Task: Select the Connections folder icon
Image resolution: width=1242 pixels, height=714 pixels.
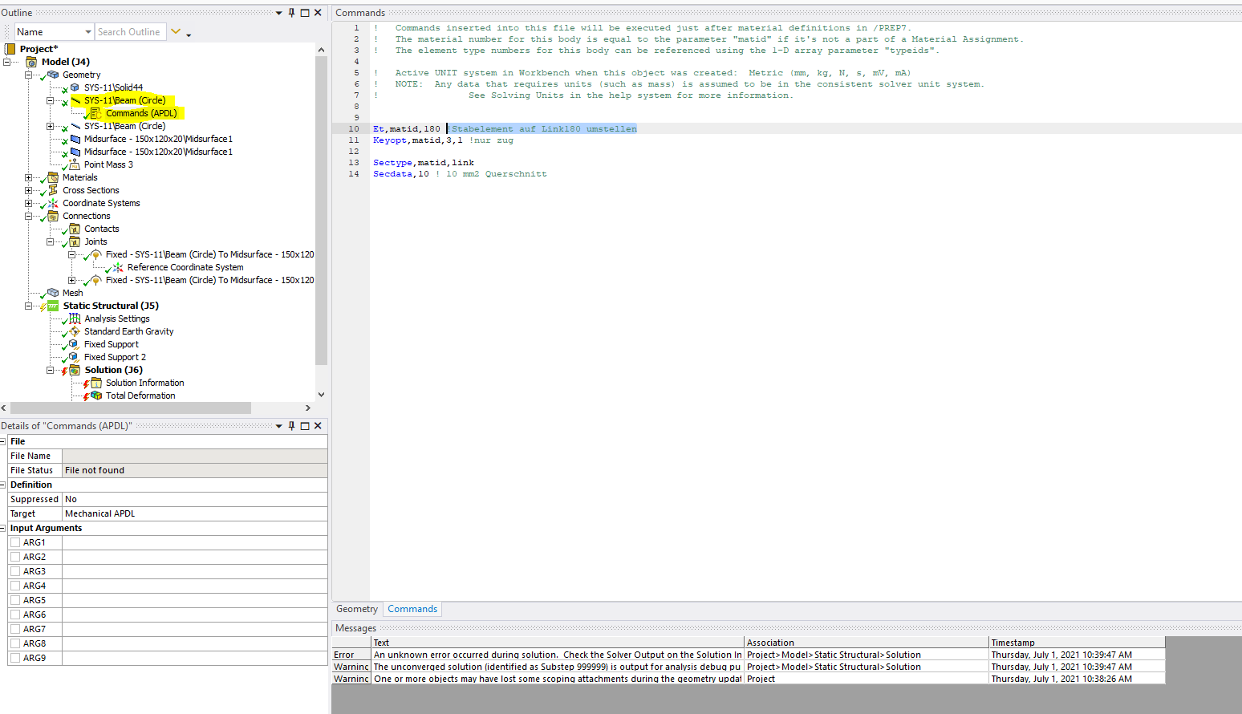Action: click(53, 216)
